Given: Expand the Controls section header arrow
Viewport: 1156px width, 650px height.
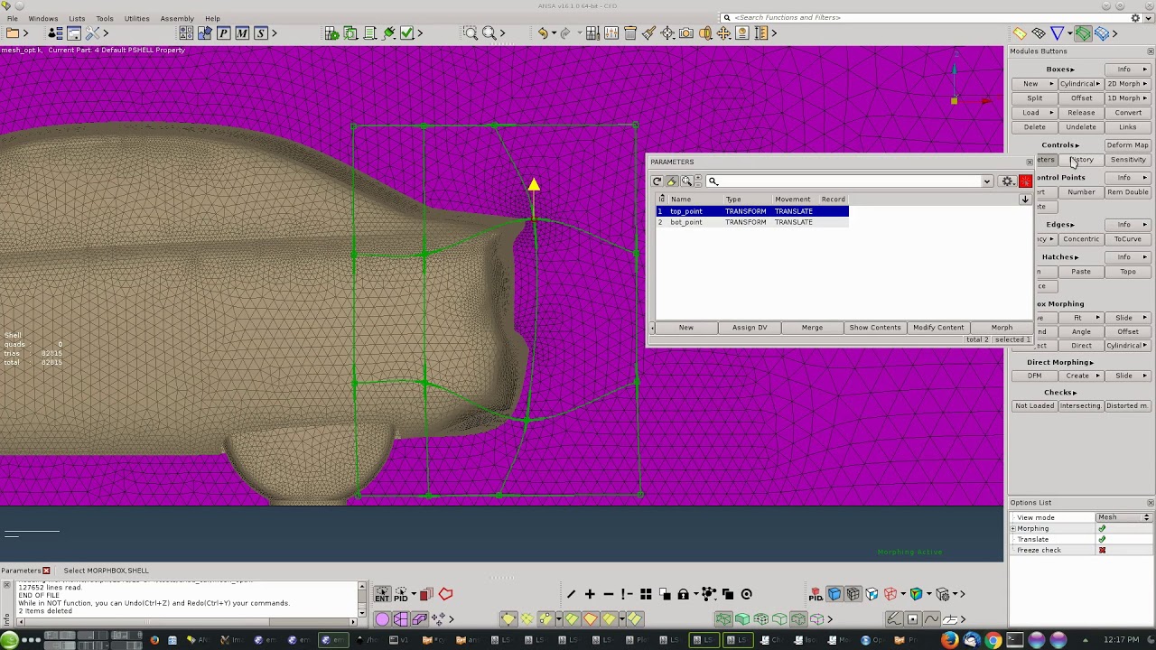Looking at the screenshot, I should click(1077, 145).
